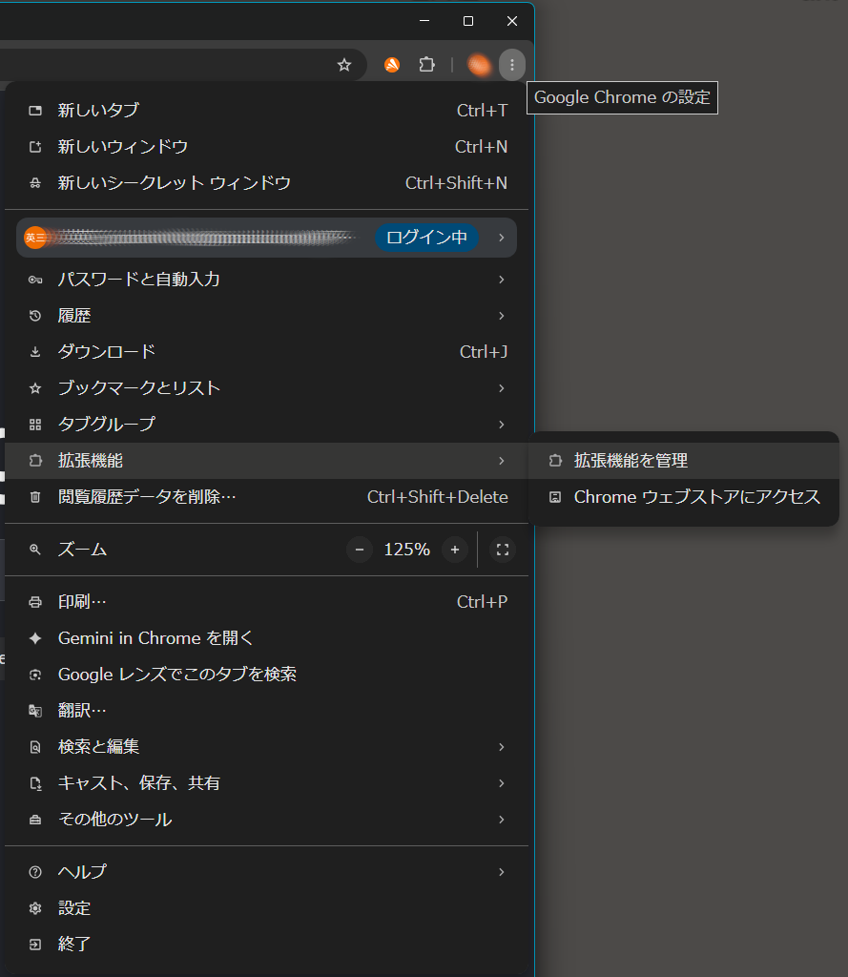The height and width of the screenshot is (977, 848).
Task: Expand the 履歴 submenu arrow
Action: [x=502, y=316]
